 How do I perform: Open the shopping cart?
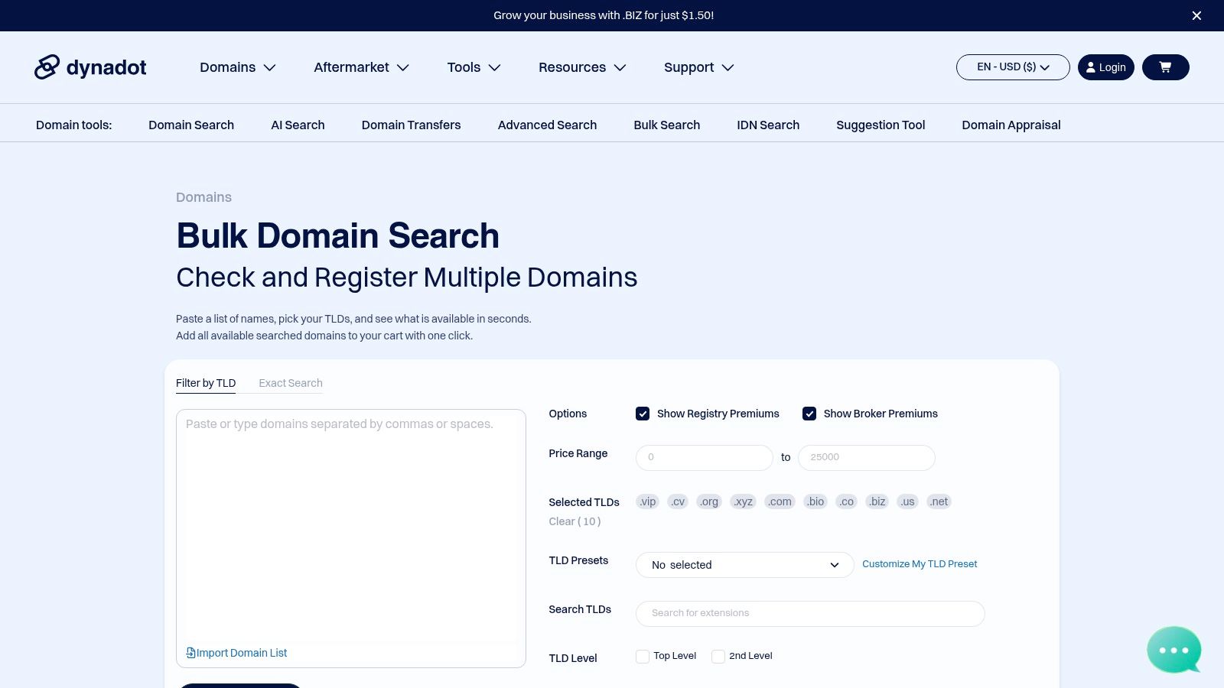pos(1164,67)
